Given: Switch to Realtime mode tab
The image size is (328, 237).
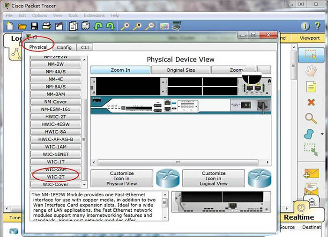Looking at the screenshot, I should (x=299, y=217).
